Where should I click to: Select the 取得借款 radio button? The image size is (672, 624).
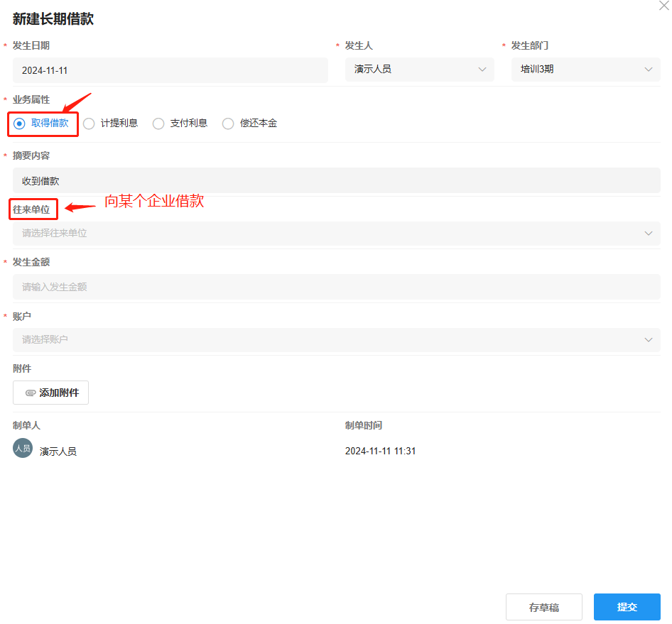tap(20, 124)
